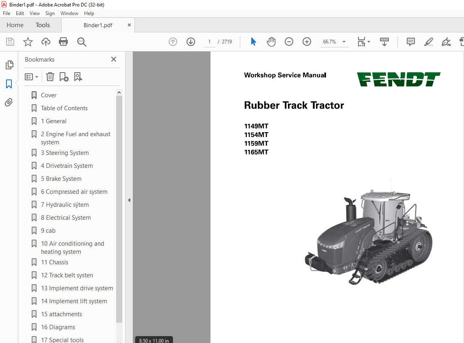The height and width of the screenshot is (343, 464).
Task: Activate the Hand pan tool
Action: [x=271, y=42]
